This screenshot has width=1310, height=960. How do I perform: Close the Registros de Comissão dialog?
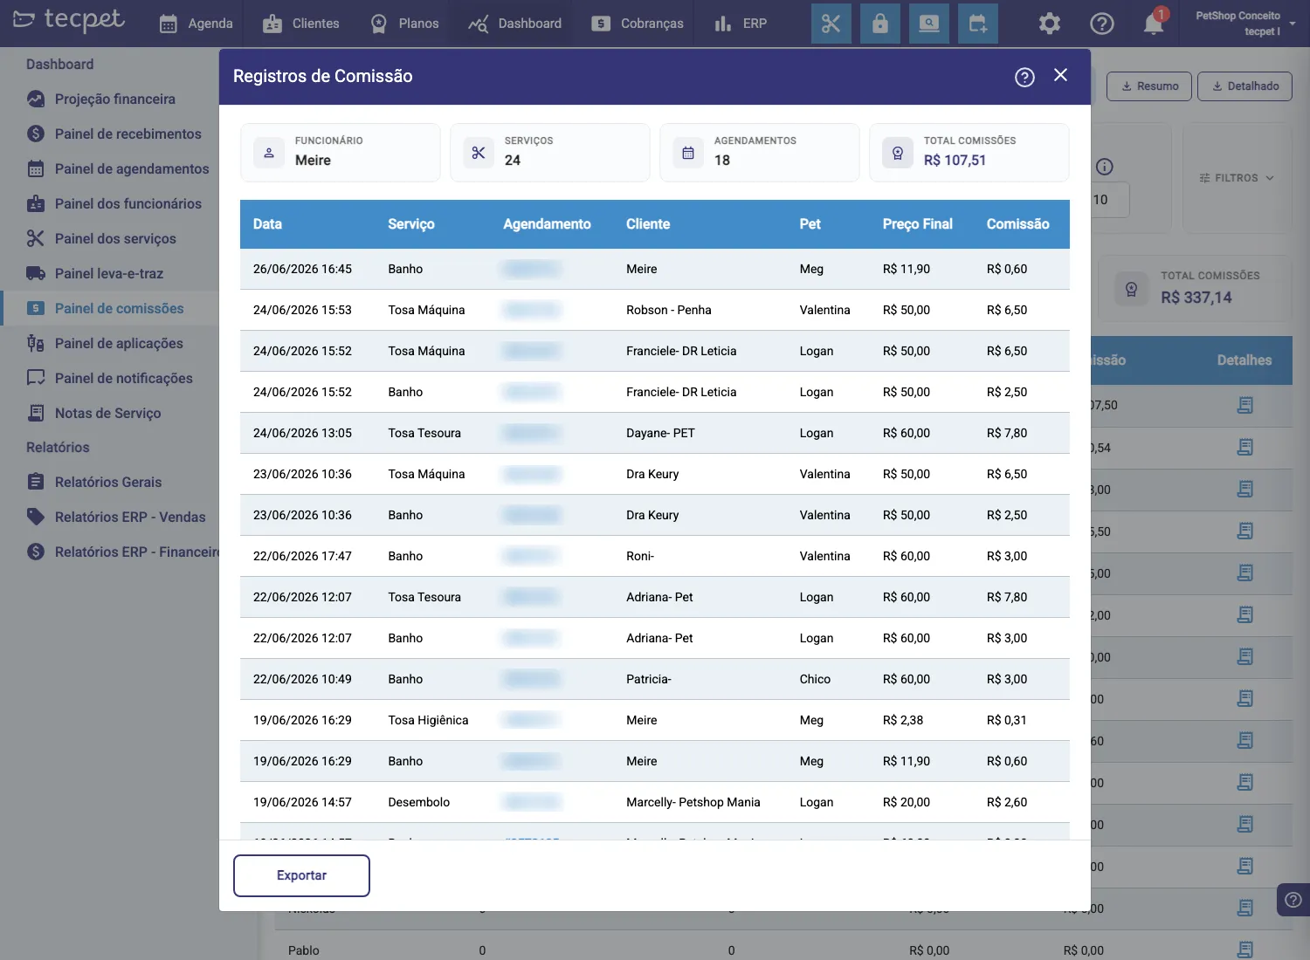[1061, 75]
